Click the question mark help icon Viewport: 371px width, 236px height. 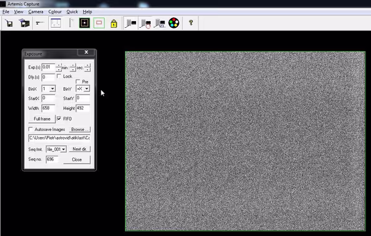(x=190, y=23)
